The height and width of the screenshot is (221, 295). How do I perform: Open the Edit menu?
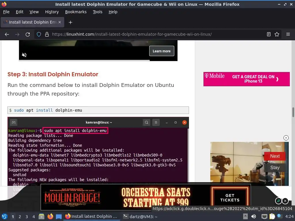pos(20,12)
